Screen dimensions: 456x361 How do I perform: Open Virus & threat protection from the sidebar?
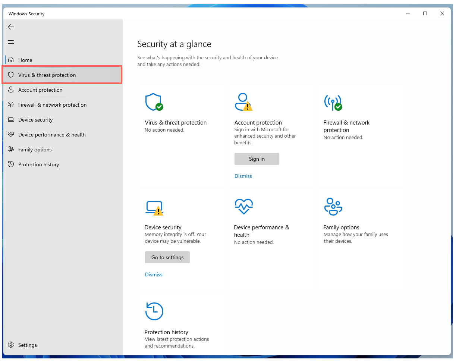click(62, 75)
